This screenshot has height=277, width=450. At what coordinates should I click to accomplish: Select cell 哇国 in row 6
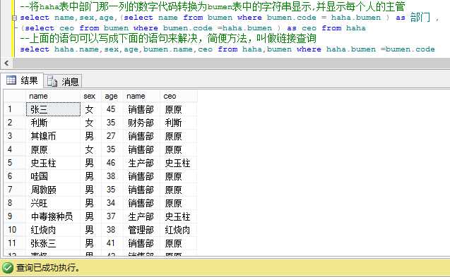[x=53, y=176]
